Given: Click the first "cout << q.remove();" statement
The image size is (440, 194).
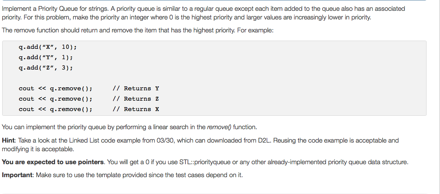Looking at the screenshot, I should 55,89.
